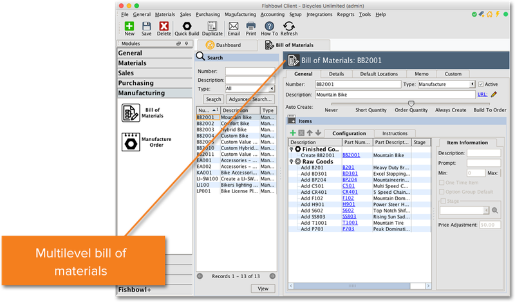Toggle One Time Item checkbox
The width and height of the screenshot is (515, 302).
[442, 183]
